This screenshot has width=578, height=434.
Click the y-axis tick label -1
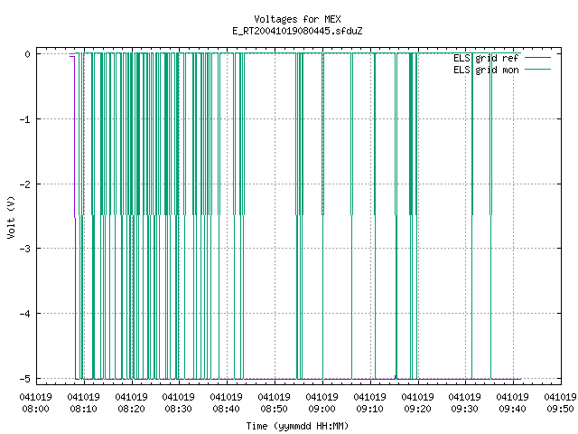click(25, 119)
